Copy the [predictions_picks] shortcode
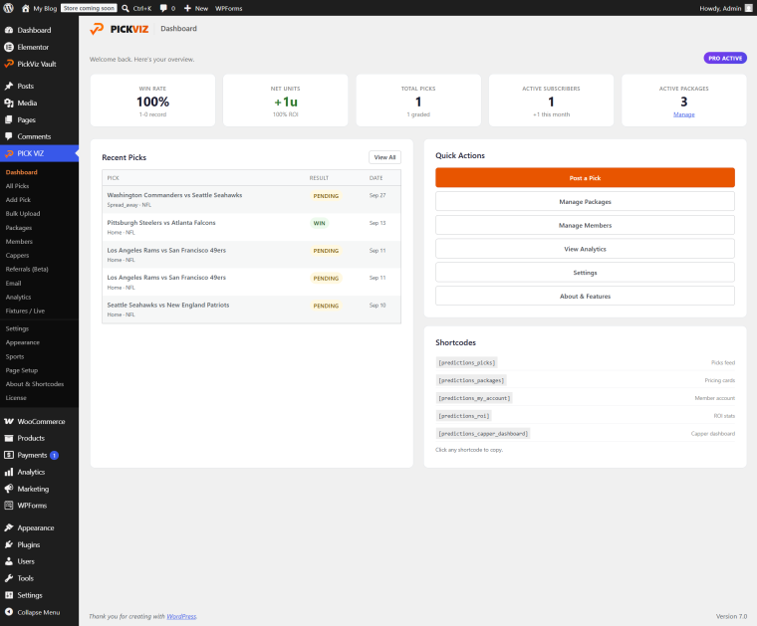 pyautogui.click(x=466, y=362)
